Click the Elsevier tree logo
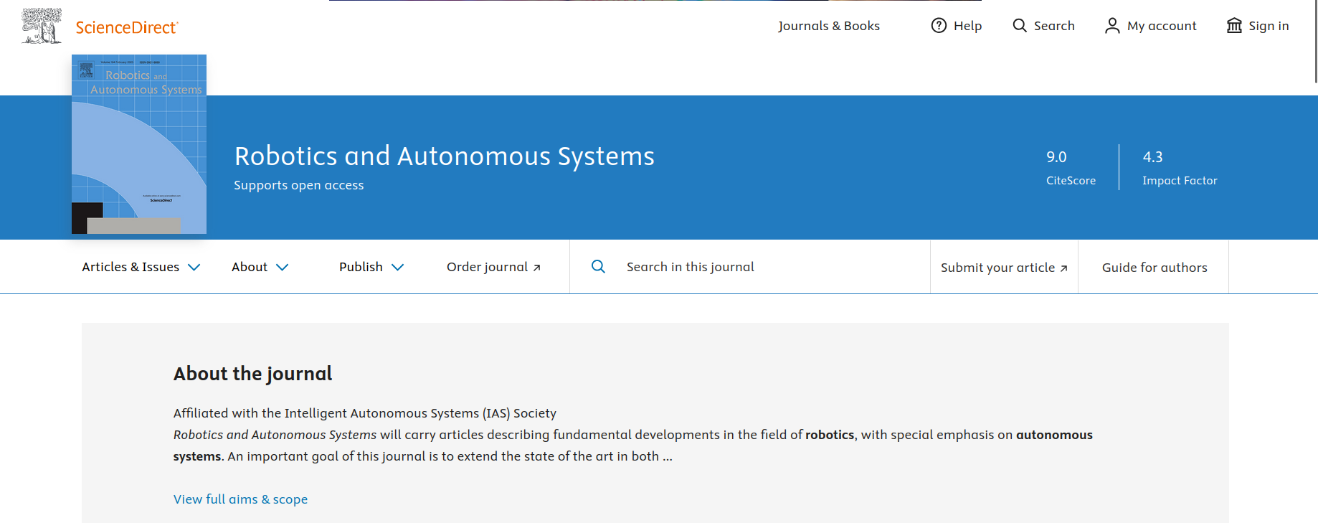Screen dimensions: 1318x523 pos(41,26)
